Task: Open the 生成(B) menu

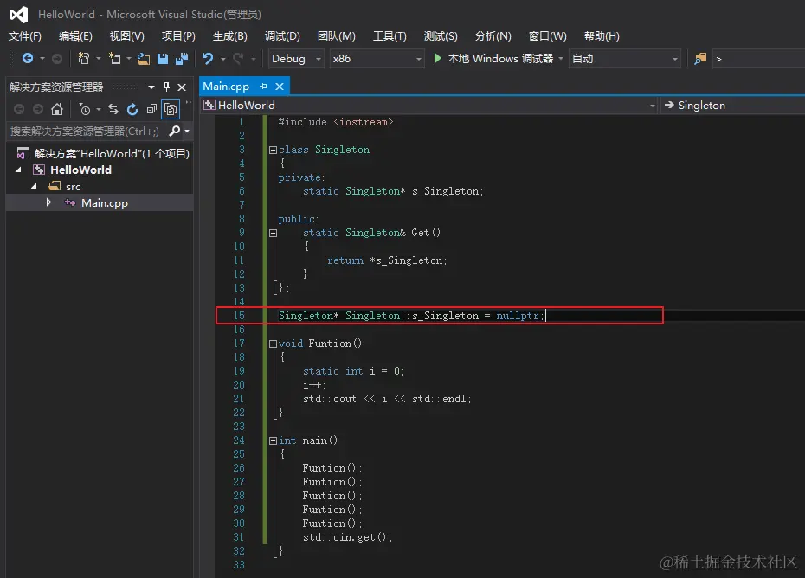Action: [230, 36]
